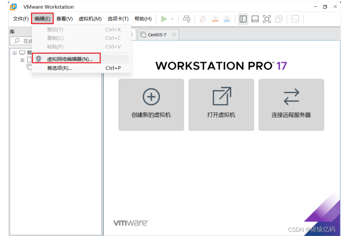Image resolution: width=341 pixels, height=236 pixels.
Task: Click the open virtual machine arrow icon
Action: (x=222, y=96)
